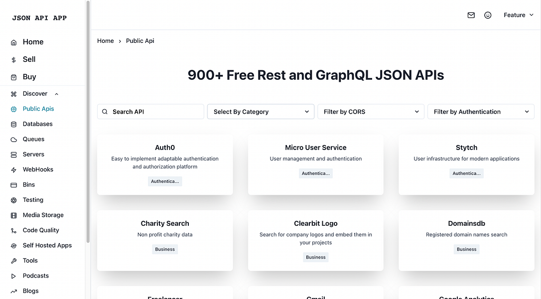The width and height of the screenshot is (541, 299).
Task: Open Podcasts in the sidebar
Action: (35, 276)
